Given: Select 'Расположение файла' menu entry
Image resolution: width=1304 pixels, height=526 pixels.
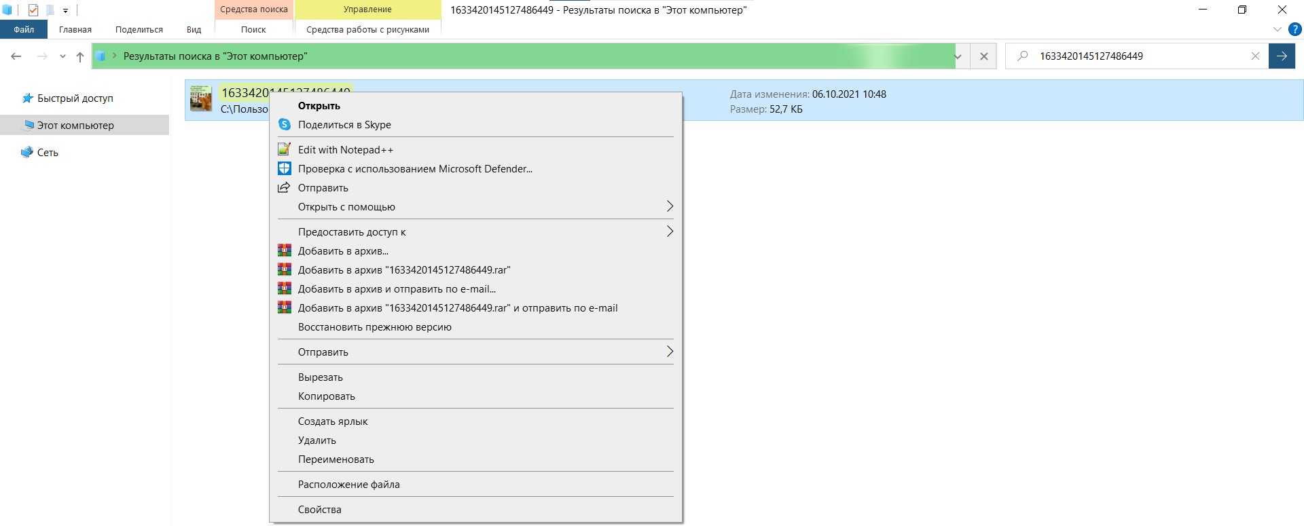Looking at the screenshot, I should [x=348, y=485].
